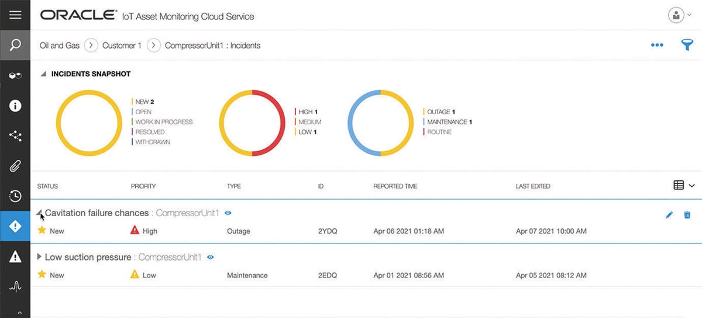This screenshot has height=318, width=702.
Task: Sort by the ID column header
Action: (x=321, y=186)
